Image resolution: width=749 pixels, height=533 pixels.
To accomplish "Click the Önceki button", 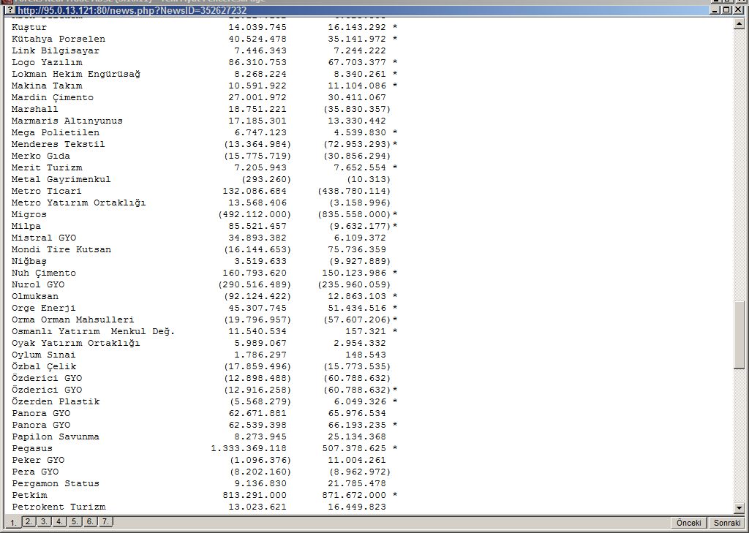I will point(688,523).
